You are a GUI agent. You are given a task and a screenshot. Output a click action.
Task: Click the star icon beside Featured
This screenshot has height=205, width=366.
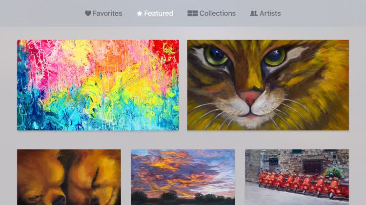click(x=140, y=13)
